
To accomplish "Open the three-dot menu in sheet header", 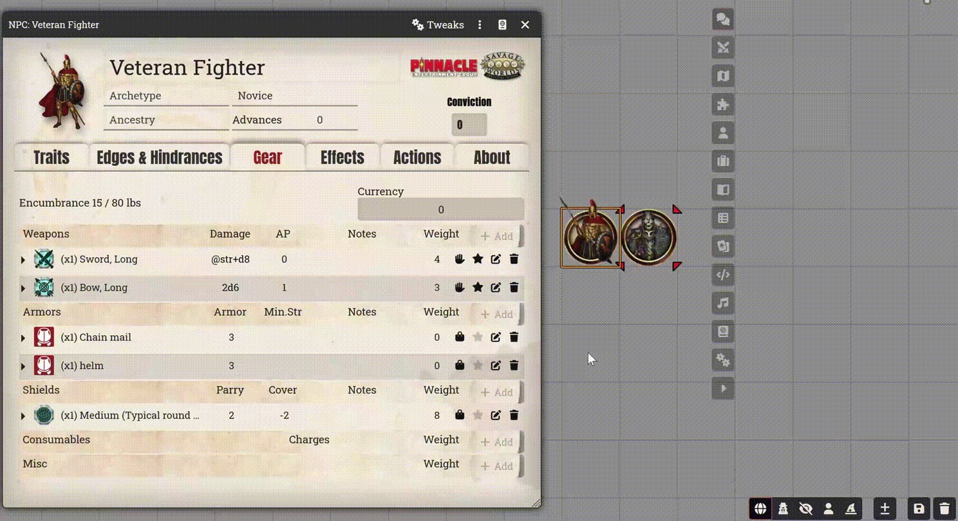I will click(x=480, y=24).
